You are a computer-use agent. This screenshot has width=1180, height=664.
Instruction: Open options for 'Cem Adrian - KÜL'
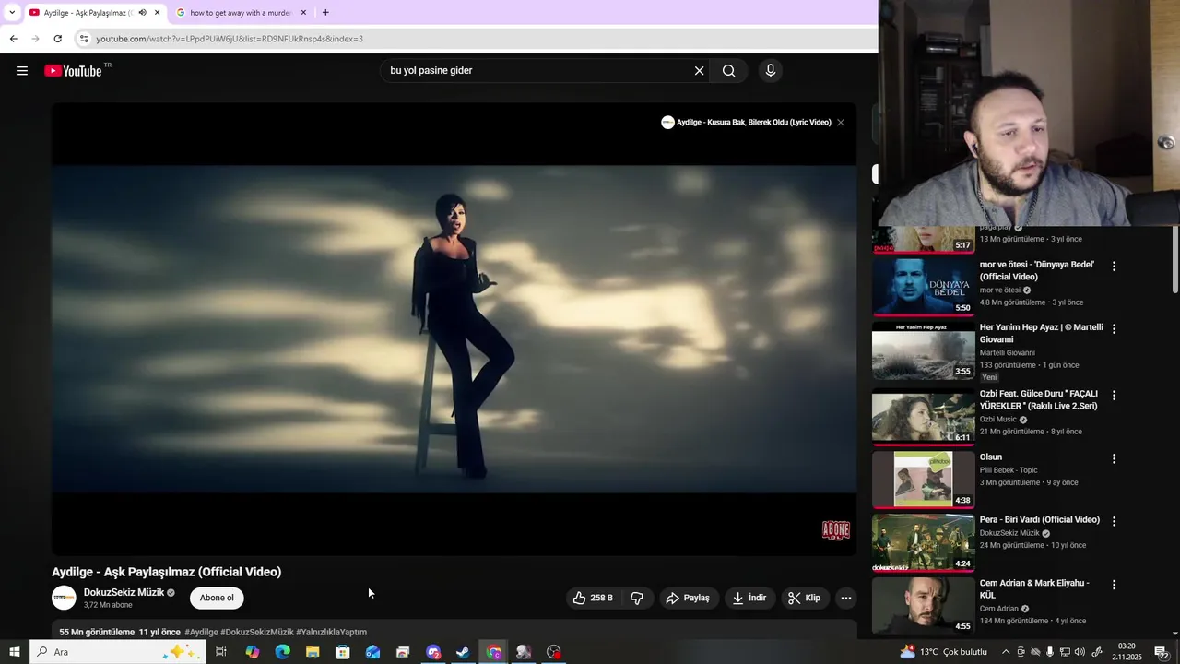1114,585
